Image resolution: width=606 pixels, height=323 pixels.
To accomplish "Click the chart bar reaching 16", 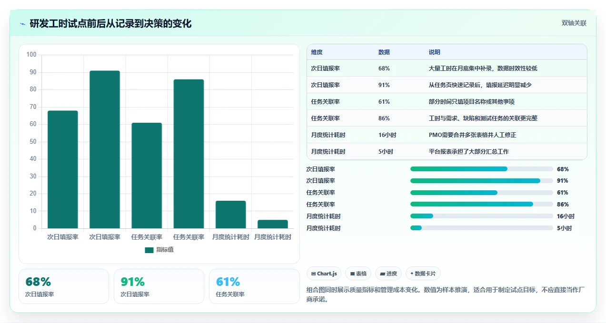I will 231,215.
